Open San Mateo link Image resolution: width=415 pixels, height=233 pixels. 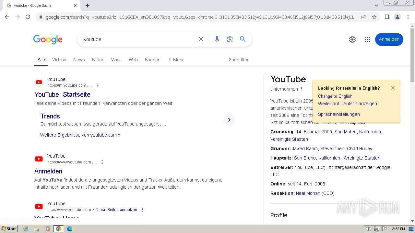pyautogui.click(x=346, y=132)
